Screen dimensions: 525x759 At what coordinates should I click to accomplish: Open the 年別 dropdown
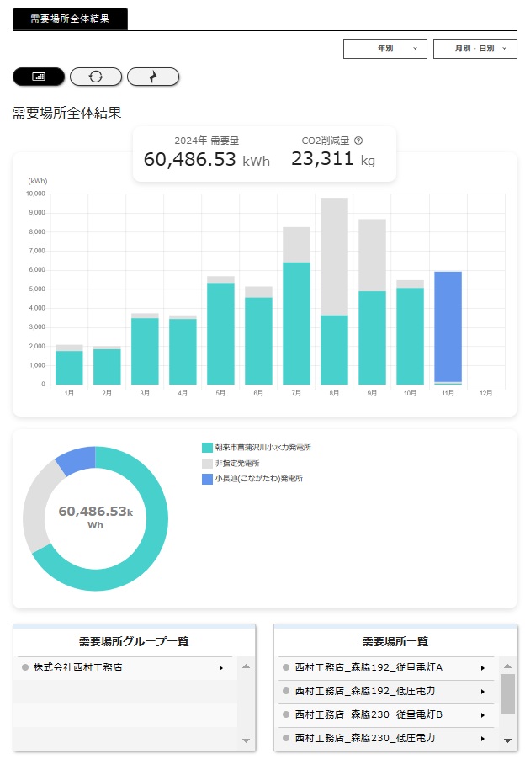pyautogui.click(x=385, y=49)
